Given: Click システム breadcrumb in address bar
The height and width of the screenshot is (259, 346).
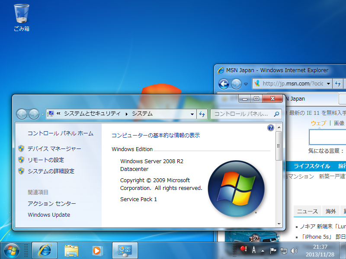Looking at the screenshot, I should [142, 114].
